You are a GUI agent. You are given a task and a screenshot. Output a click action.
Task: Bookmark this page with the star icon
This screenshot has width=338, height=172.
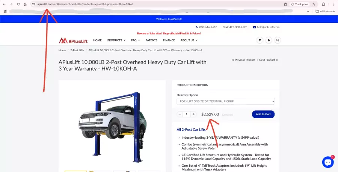(x=314, y=4)
